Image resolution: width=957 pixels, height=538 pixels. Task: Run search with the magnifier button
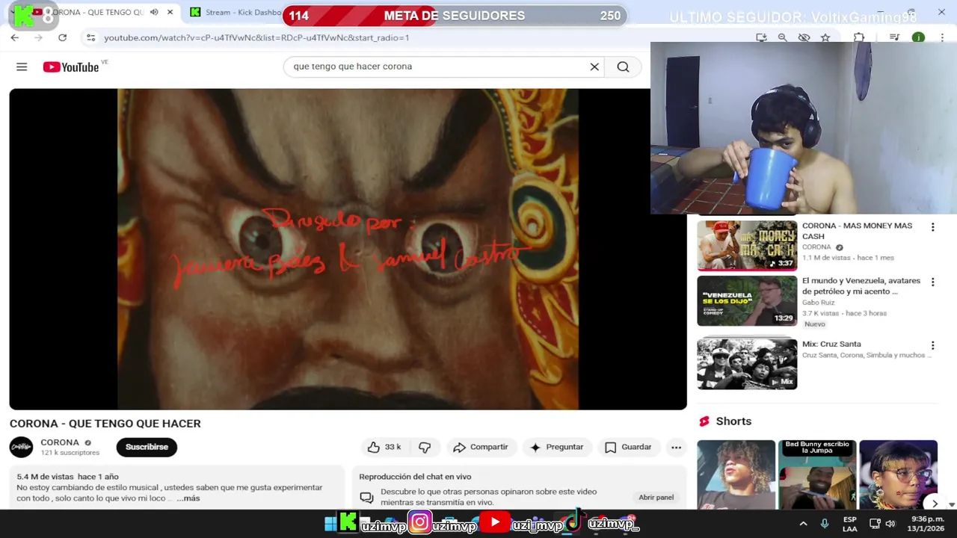(x=623, y=67)
